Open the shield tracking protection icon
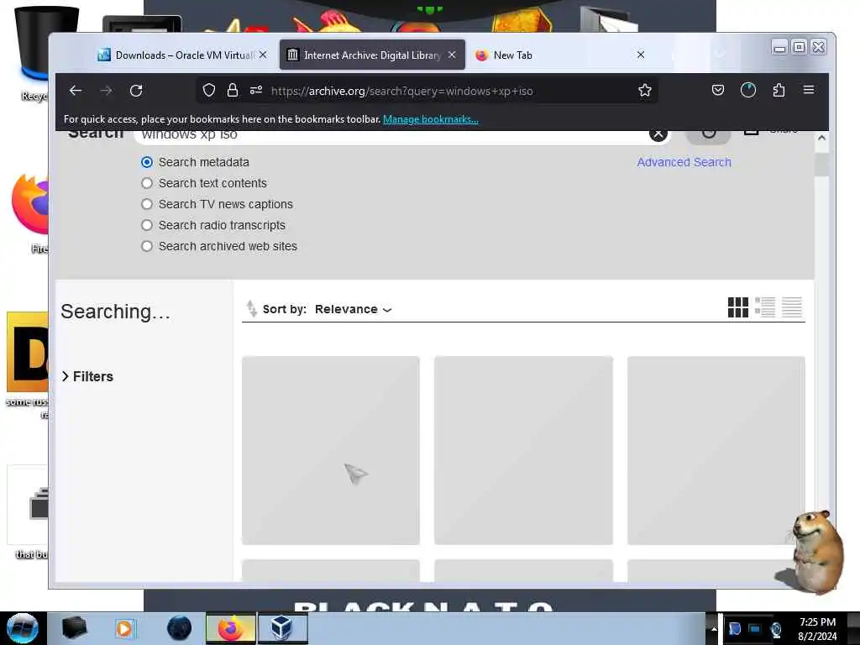Viewport: 860px width, 645px height. (x=209, y=90)
